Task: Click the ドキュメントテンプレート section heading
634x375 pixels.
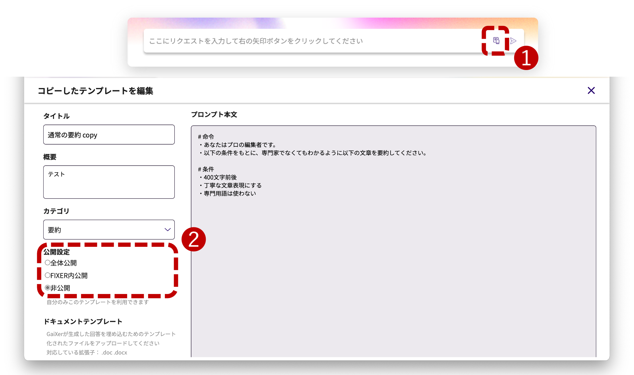Action: [x=83, y=321]
